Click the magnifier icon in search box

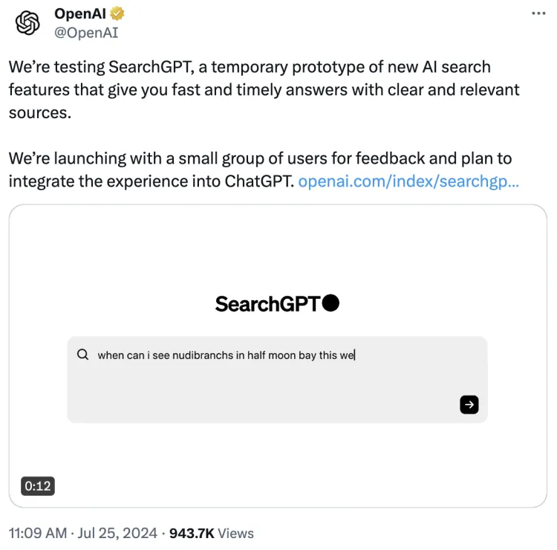pyautogui.click(x=82, y=355)
